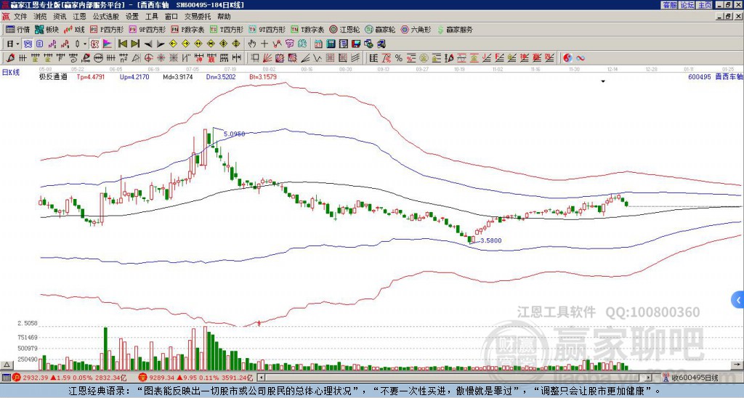Image resolution: width=744 pixels, height=398 pixels.
Task: Select the circle-crosshair target tool
Action: pyautogui.click(x=148, y=58)
